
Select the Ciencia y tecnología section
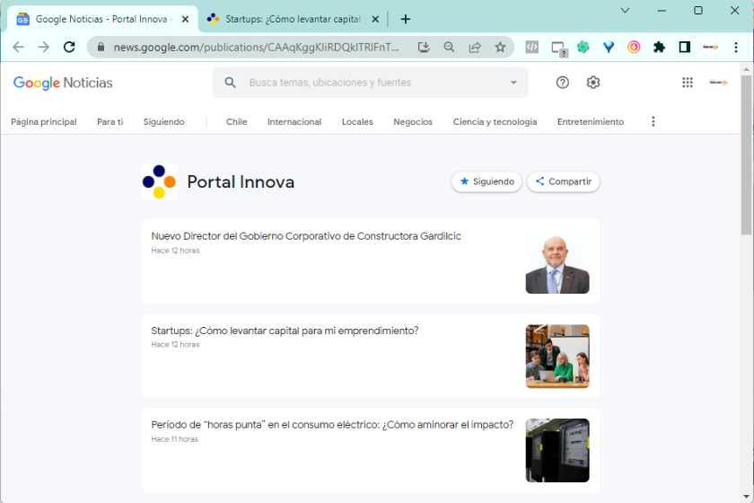click(495, 121)
